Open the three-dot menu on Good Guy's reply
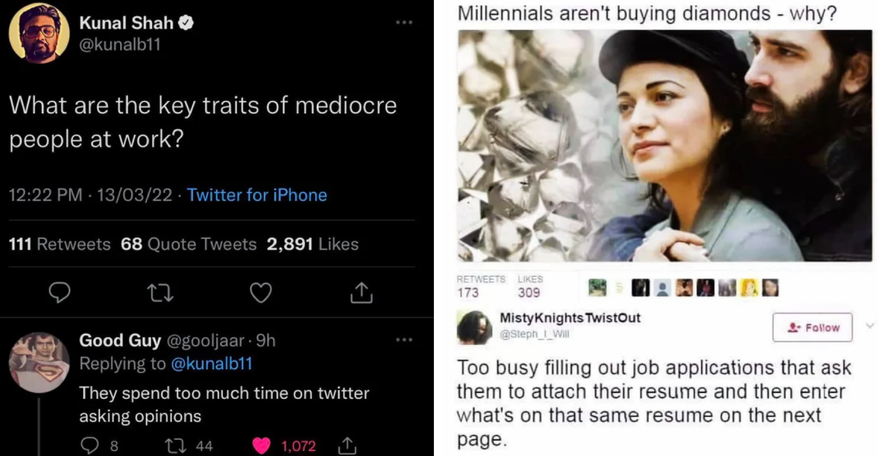The width and height of the screenshot is (878, 456). click(x=404, y=340)
